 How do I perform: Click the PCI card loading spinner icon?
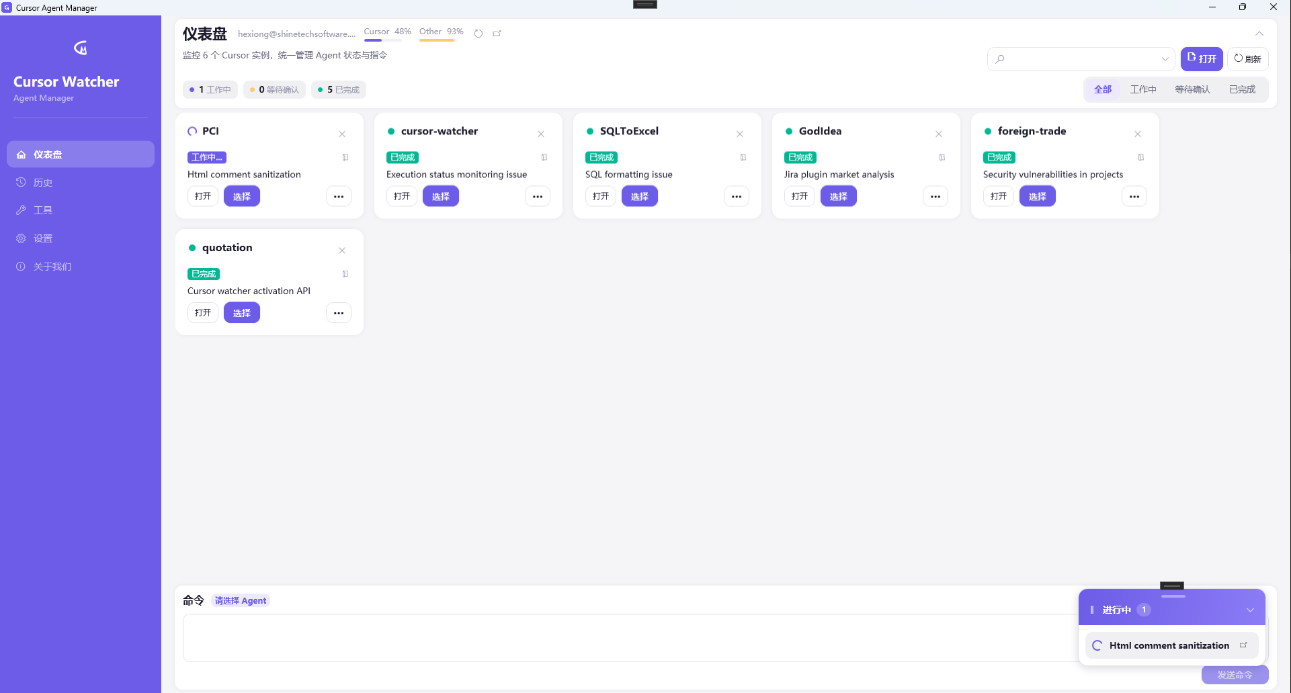point(192,132)
